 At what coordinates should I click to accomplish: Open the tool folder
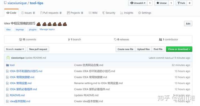pyautogui.click(x=12, y=65)
